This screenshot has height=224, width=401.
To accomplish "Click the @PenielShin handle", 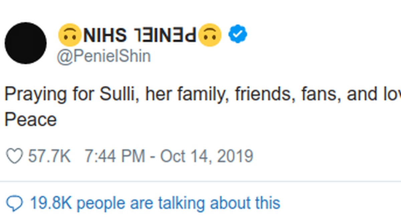I will pos(104,56).
